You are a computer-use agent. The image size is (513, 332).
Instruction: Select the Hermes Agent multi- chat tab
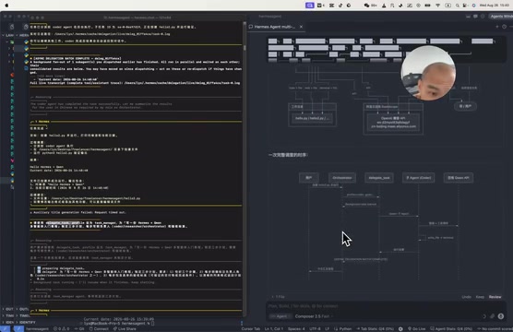[x=274, y=27]
